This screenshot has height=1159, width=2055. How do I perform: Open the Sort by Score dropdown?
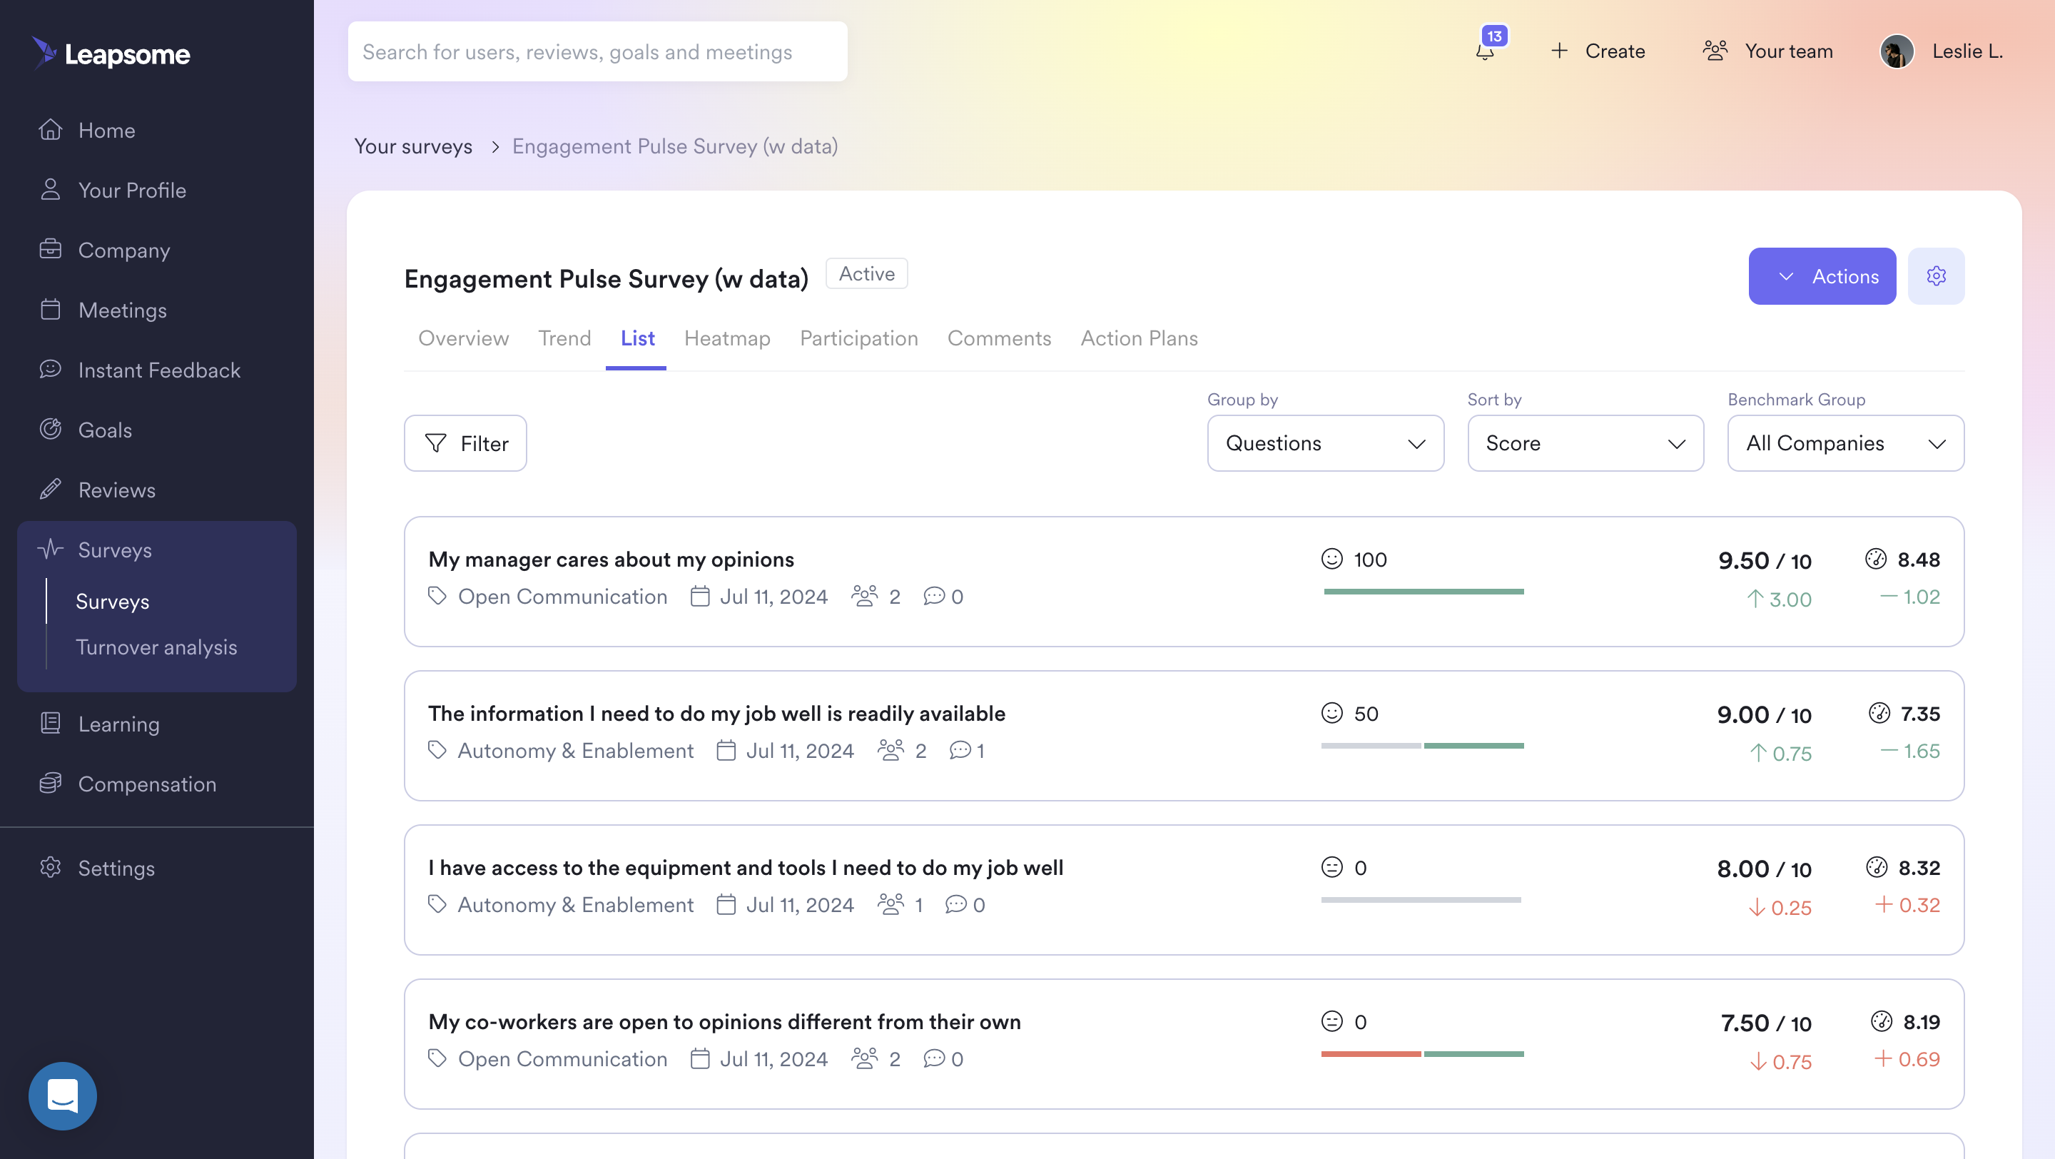(1584, 443)
